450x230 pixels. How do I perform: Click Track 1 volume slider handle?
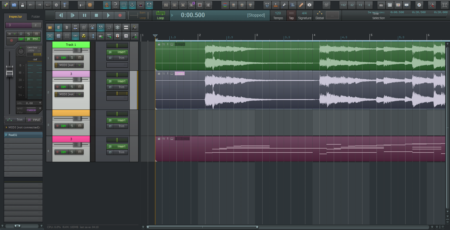point(77,50)
